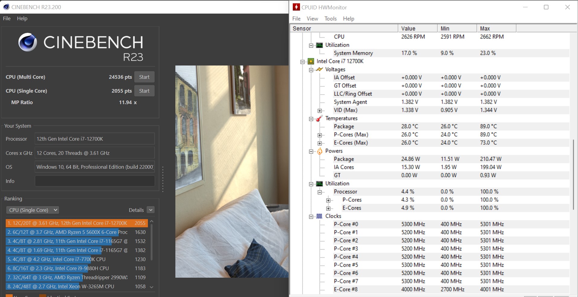The width and height of the screenshot is (578, 297).
Task: Open the Help menu in Cinebench
Action: point(22,18)
